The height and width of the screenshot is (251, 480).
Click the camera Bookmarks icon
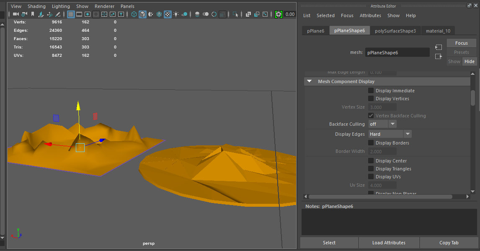coord(32,14)
